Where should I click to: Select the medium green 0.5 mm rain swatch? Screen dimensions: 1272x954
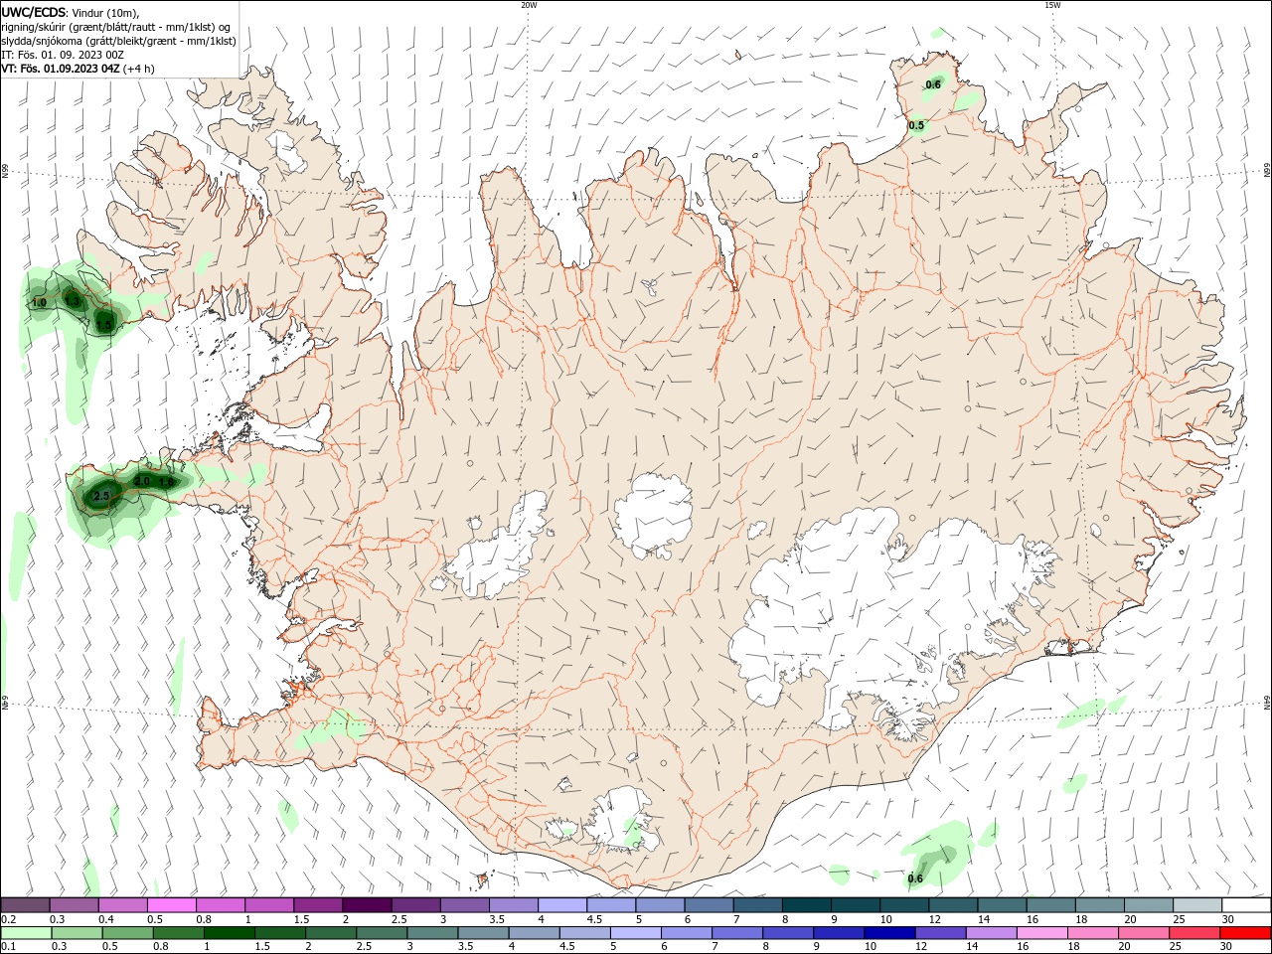(127, 933)
